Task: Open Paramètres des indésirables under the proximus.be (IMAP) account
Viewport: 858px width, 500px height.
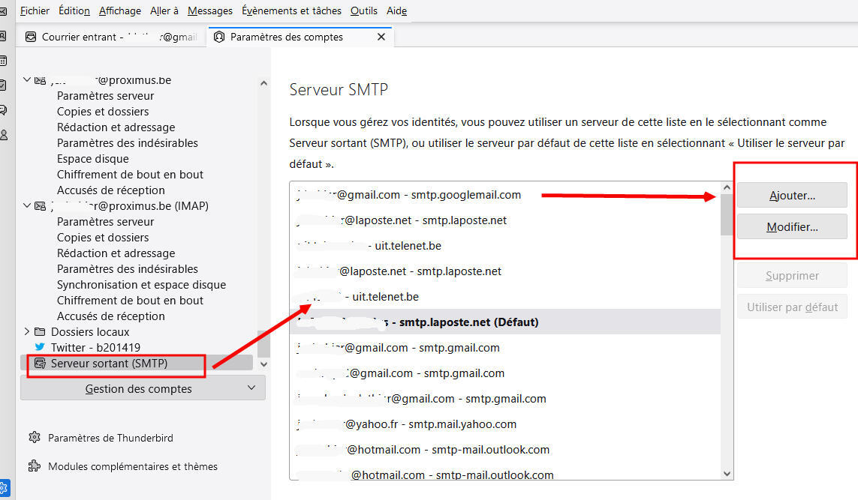Action: 128,269
